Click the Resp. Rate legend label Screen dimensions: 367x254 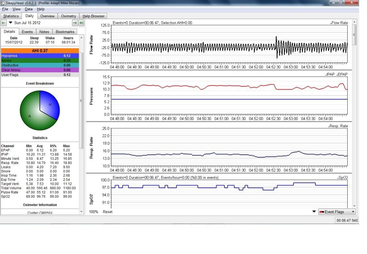338,126
